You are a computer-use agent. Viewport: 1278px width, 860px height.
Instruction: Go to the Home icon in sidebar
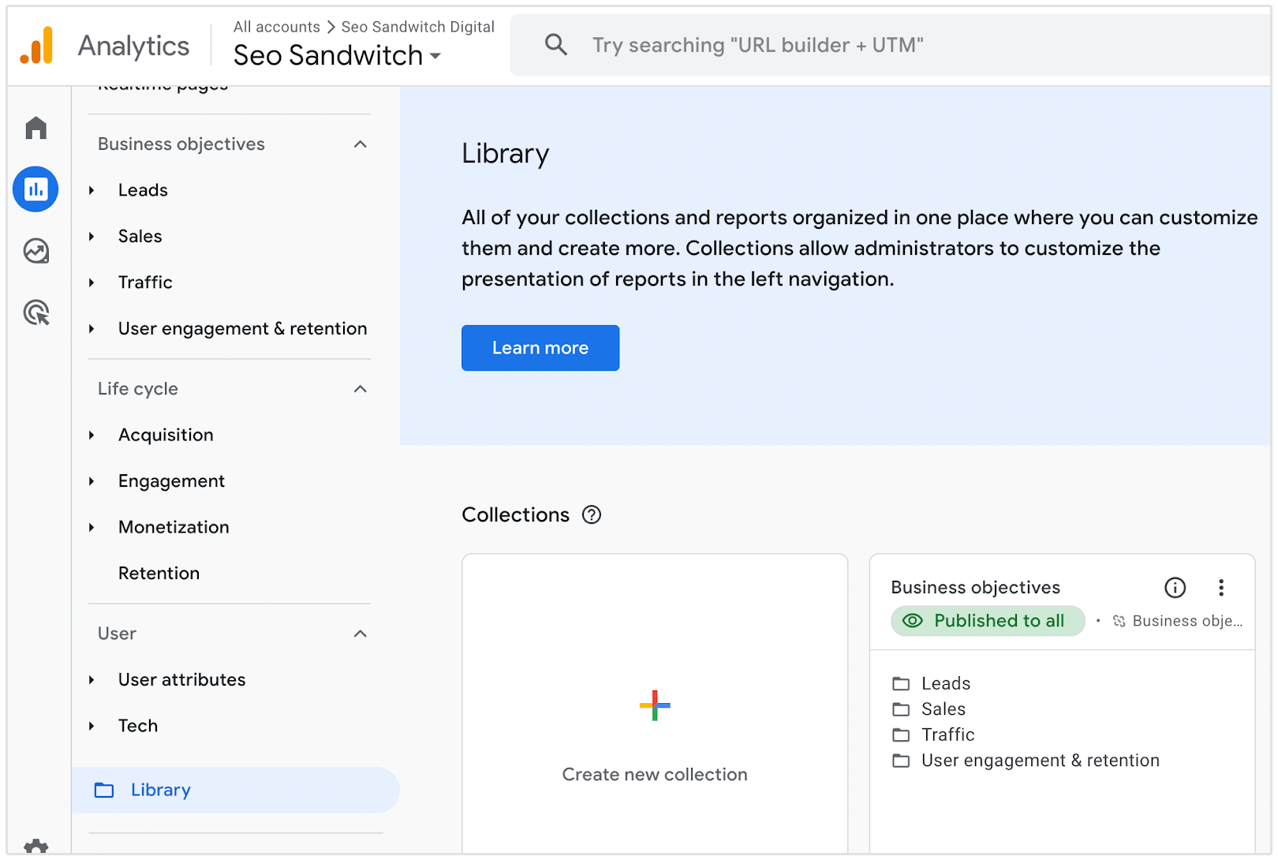(36, 128)
